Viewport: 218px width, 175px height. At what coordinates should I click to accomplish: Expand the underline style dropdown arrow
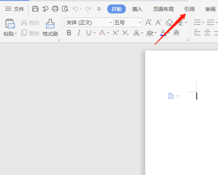coord(94,33)
